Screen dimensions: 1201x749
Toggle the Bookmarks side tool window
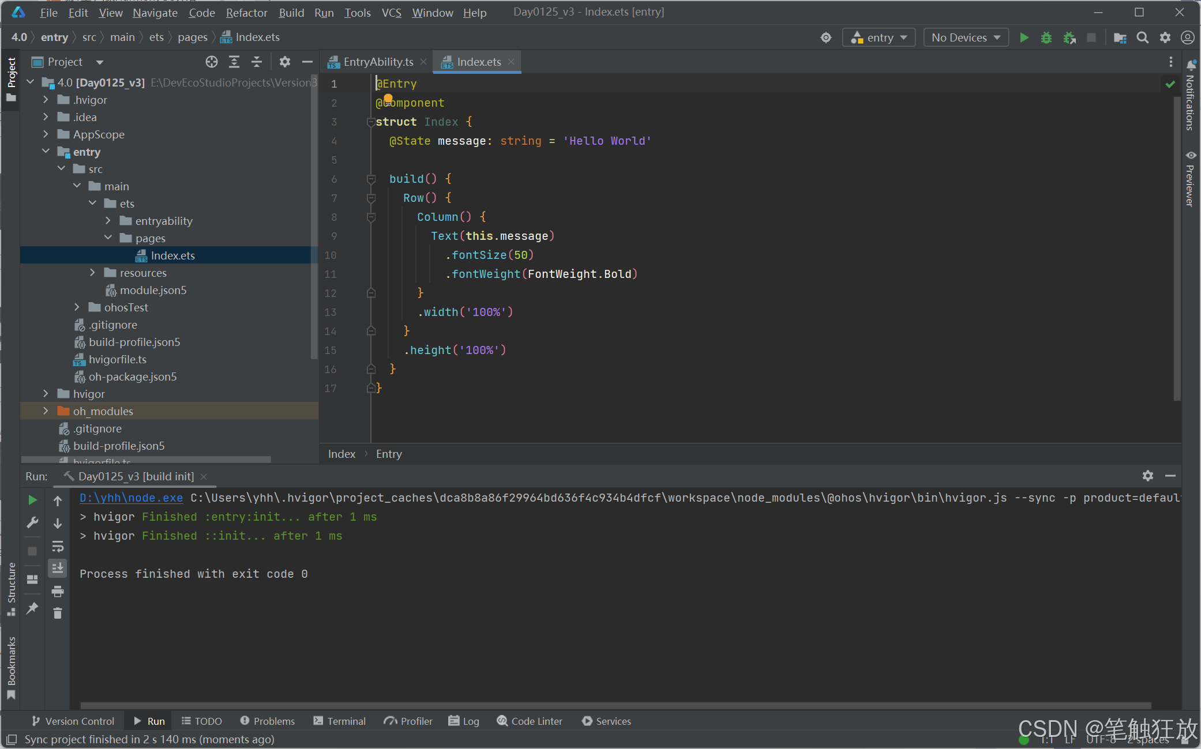(11, 668)
